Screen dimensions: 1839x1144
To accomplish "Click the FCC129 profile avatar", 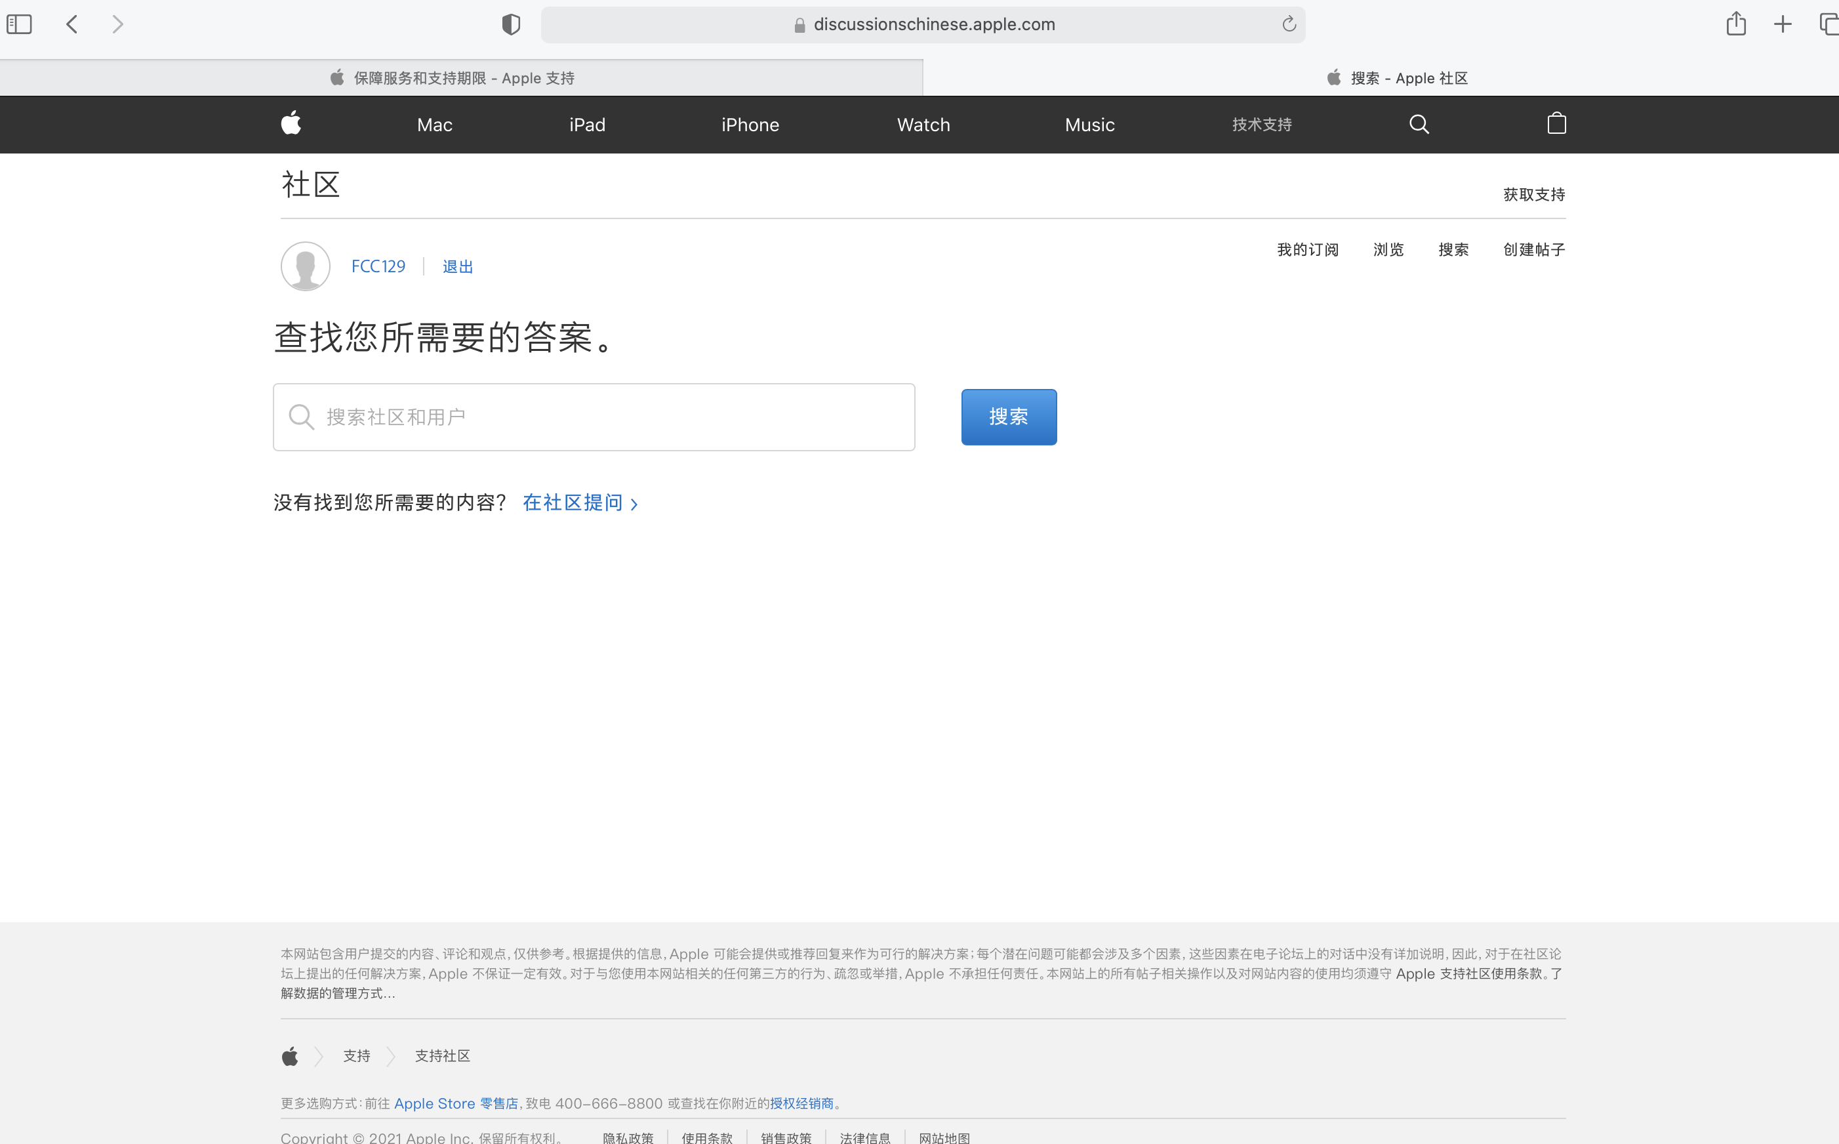I will click(306, 266).
